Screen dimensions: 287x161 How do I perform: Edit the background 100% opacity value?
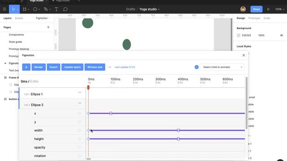[x=261, y=35]
